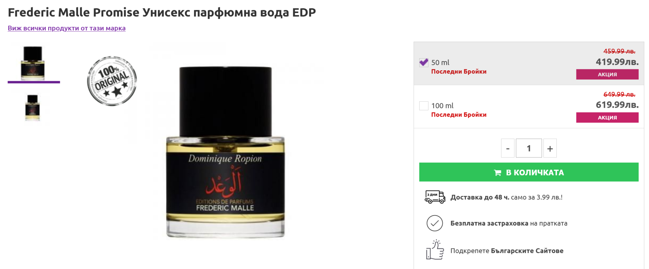
Task: Uncheck the 50 ml size checkbox
Action: (x=424, y=62)
